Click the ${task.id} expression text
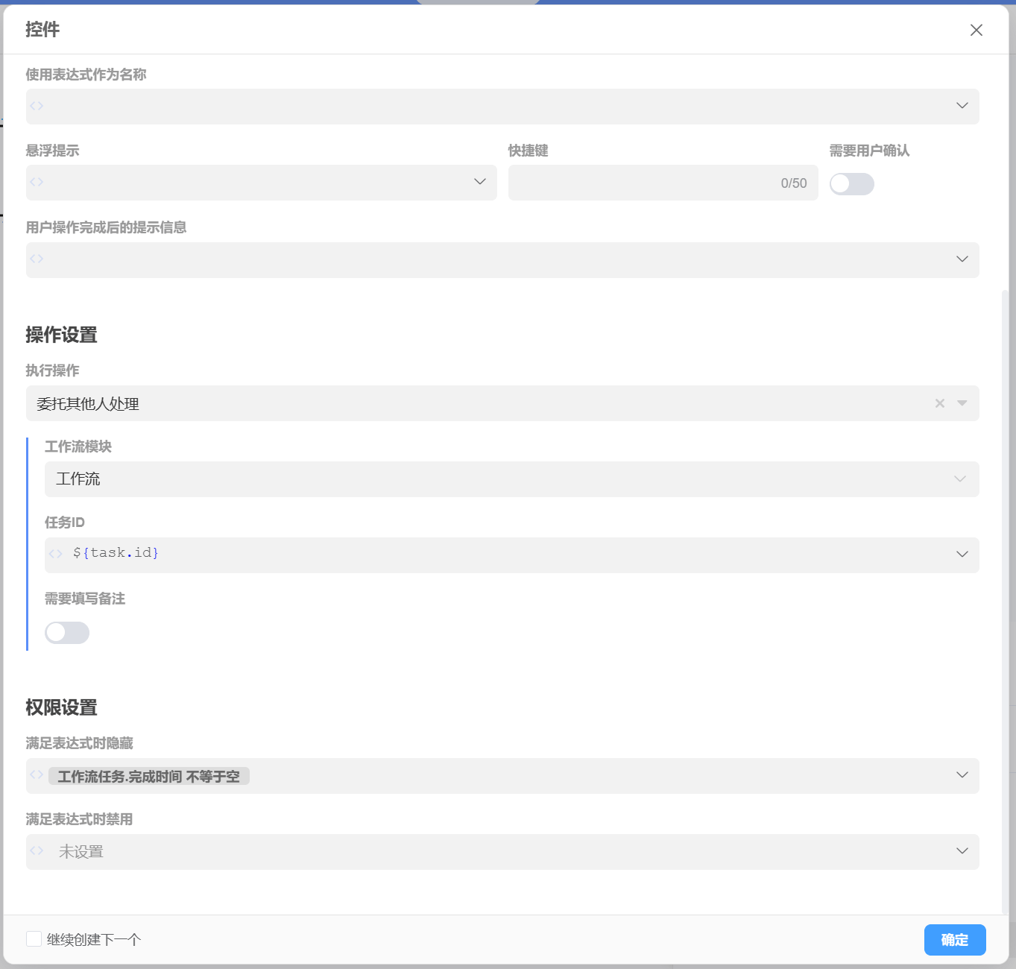1016x969 pixels. point(116,553)
